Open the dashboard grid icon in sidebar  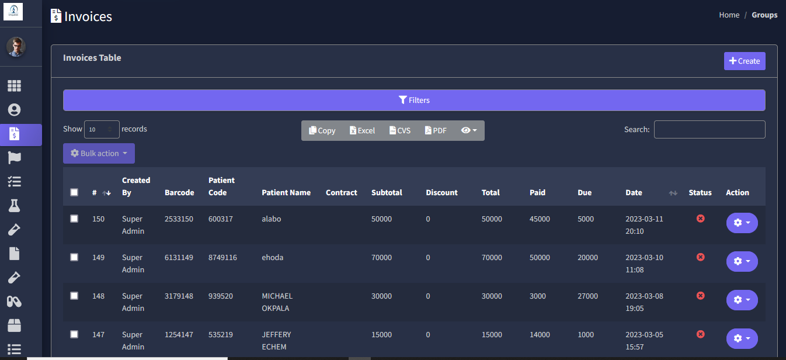tap(14, 86)
